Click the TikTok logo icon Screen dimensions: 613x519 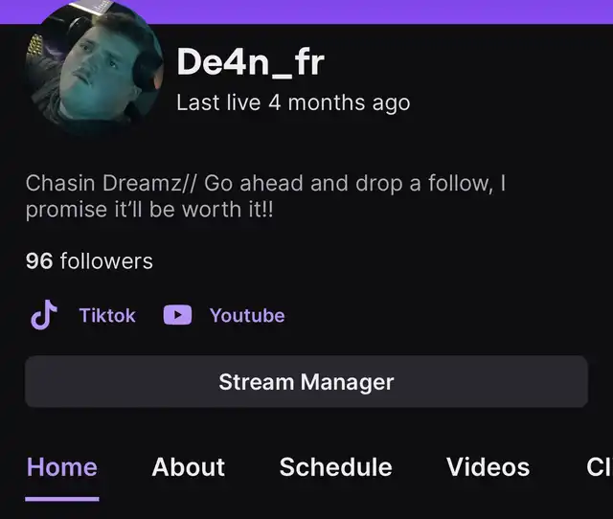pyautogui.click(x=44, y=315)
